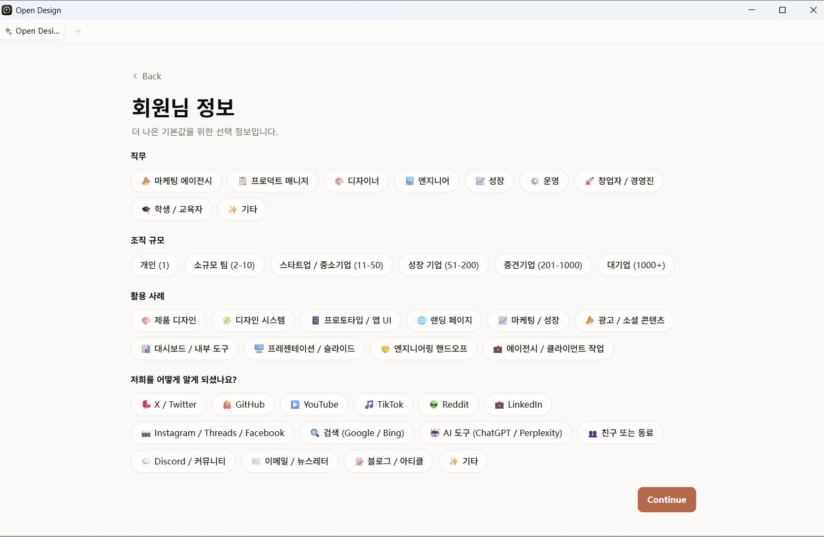Maximize the Open Design window
Viewport: 824px width, 537px height.
pos(782,10)
